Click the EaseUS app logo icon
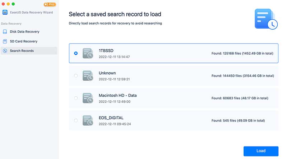Viewport: 287px width, 159px height. coord(5,13)
